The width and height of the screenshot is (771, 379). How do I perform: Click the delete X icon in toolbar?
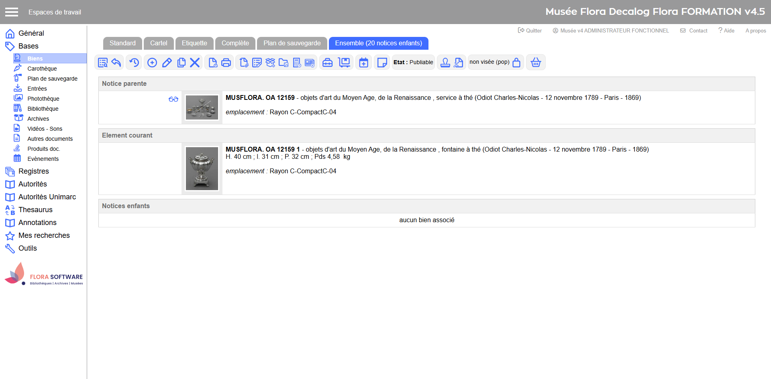(195, 63)
